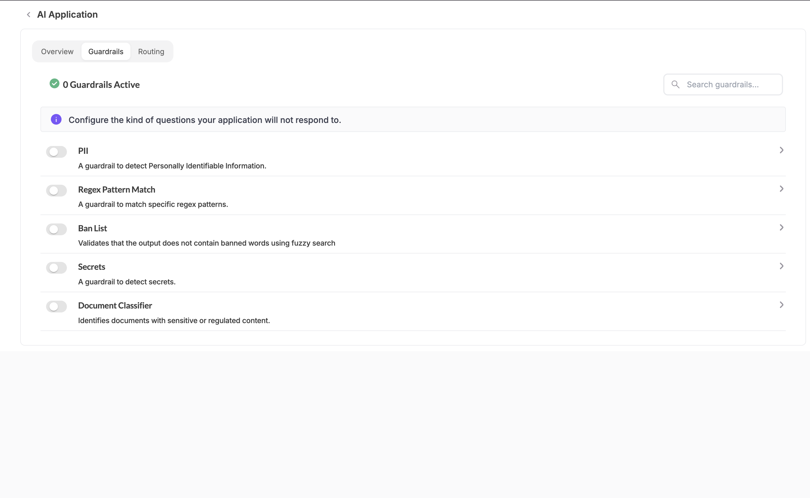Viewport: 810px width, 498px height.
Task: Focus the Search guardrails field
Action: click(723, 85)
